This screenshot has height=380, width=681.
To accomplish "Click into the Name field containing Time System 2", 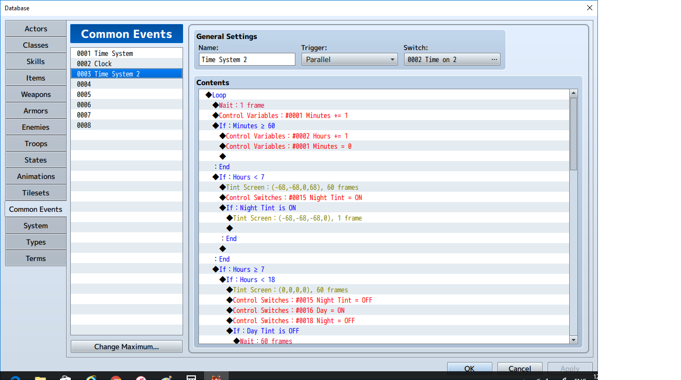I will 247,59.
